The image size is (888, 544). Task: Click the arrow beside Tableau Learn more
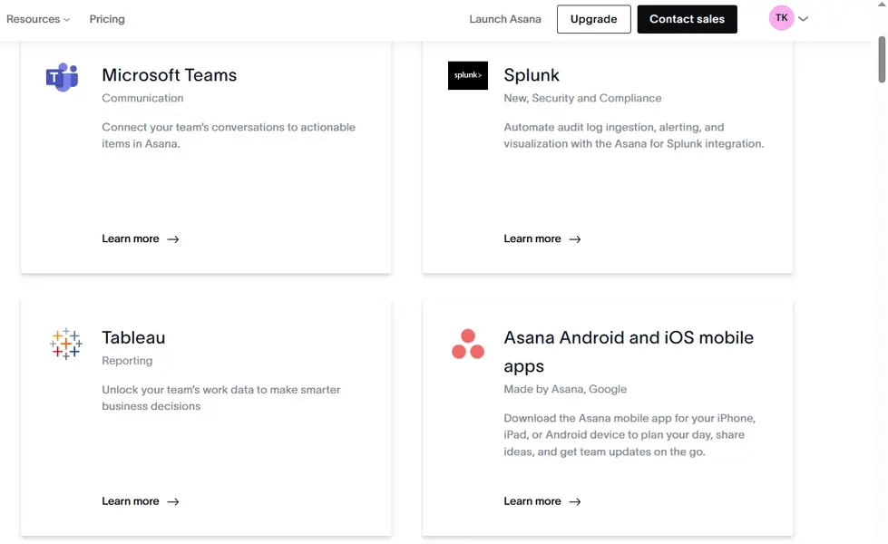pos(173,501)
